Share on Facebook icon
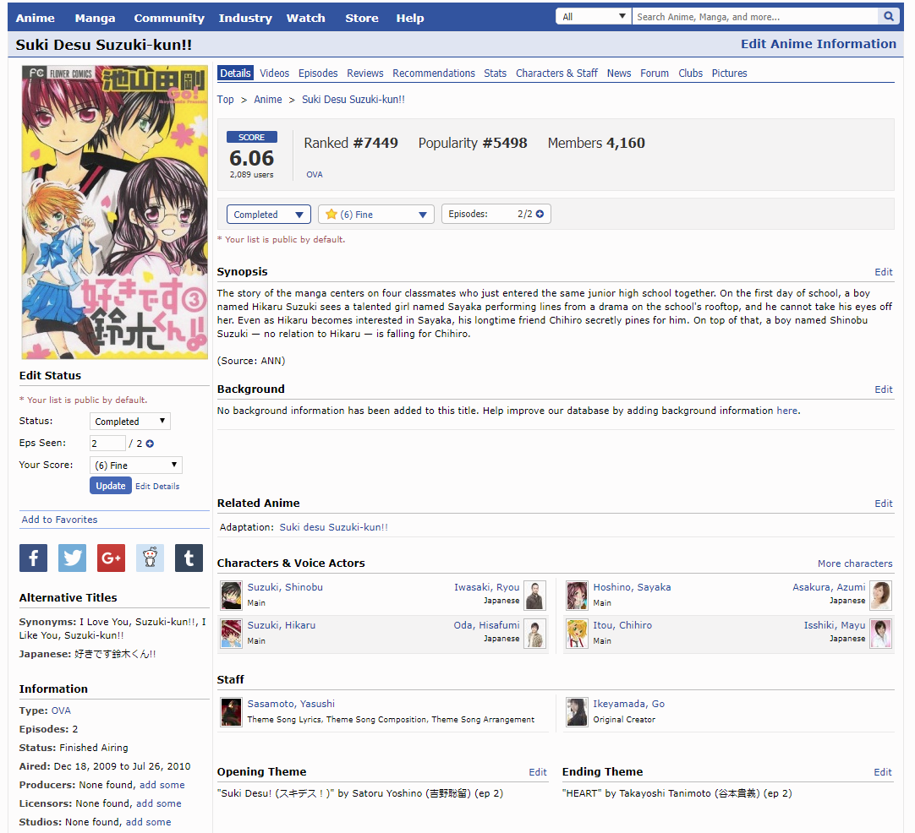This screenshot has width=915, height=833. [x=33, y=558]
